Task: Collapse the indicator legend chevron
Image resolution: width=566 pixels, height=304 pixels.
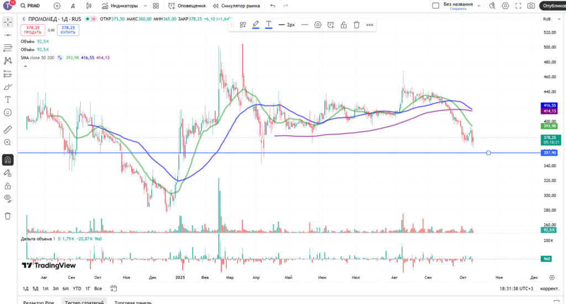Action: tap(25, 66)
